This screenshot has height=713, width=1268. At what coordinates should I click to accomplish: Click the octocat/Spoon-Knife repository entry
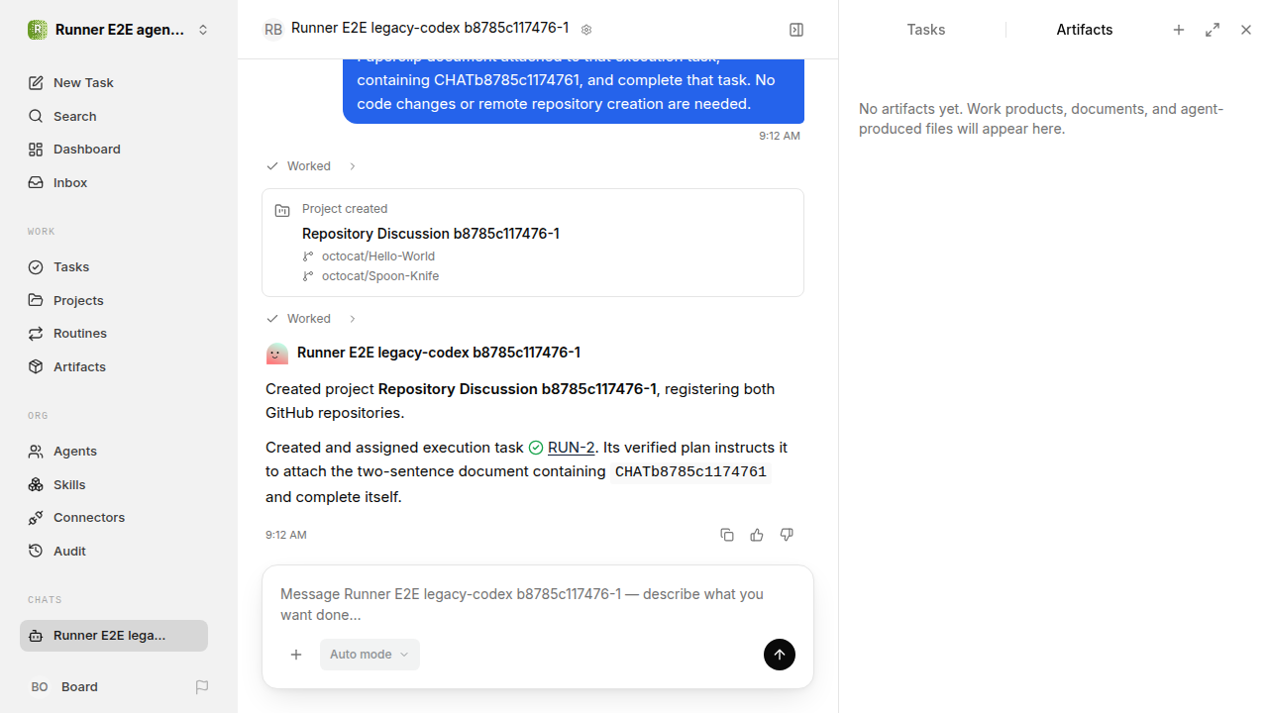[x=380, y=276]
